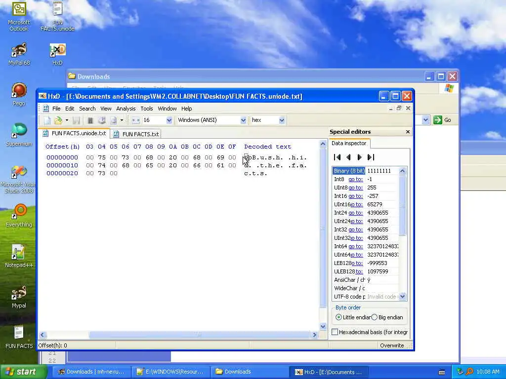The width and height of the screenshot is (506, 379).
Task: Jump to last byte in Data inspector
Action: pyautogui.click(x=371, y=157)
